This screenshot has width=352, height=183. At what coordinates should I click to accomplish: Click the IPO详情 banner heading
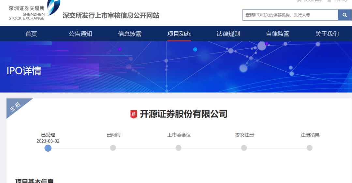[x=24, y=71]
